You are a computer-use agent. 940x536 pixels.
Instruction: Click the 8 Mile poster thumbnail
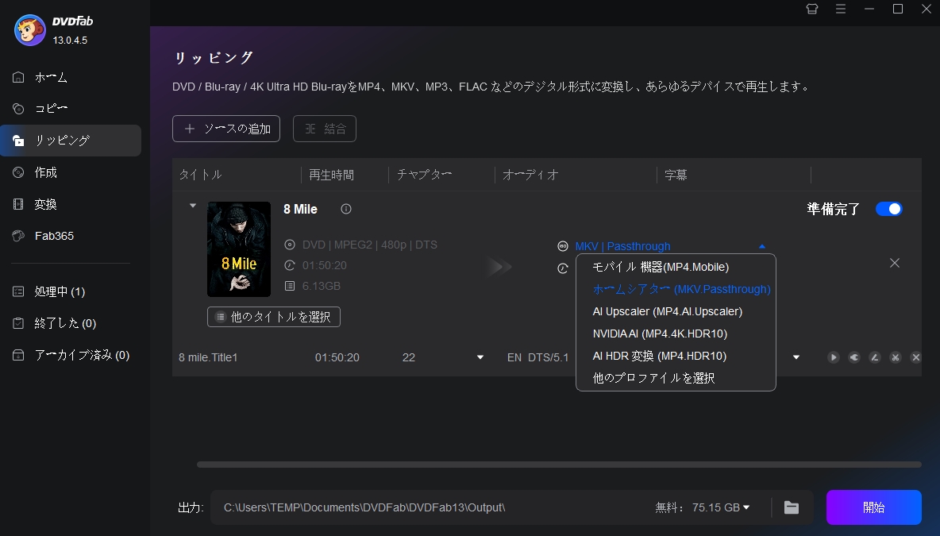point(239,249)
